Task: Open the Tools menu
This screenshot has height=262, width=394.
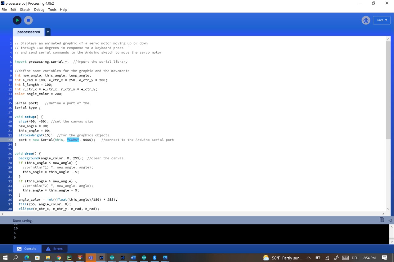Action: (52, 10)
